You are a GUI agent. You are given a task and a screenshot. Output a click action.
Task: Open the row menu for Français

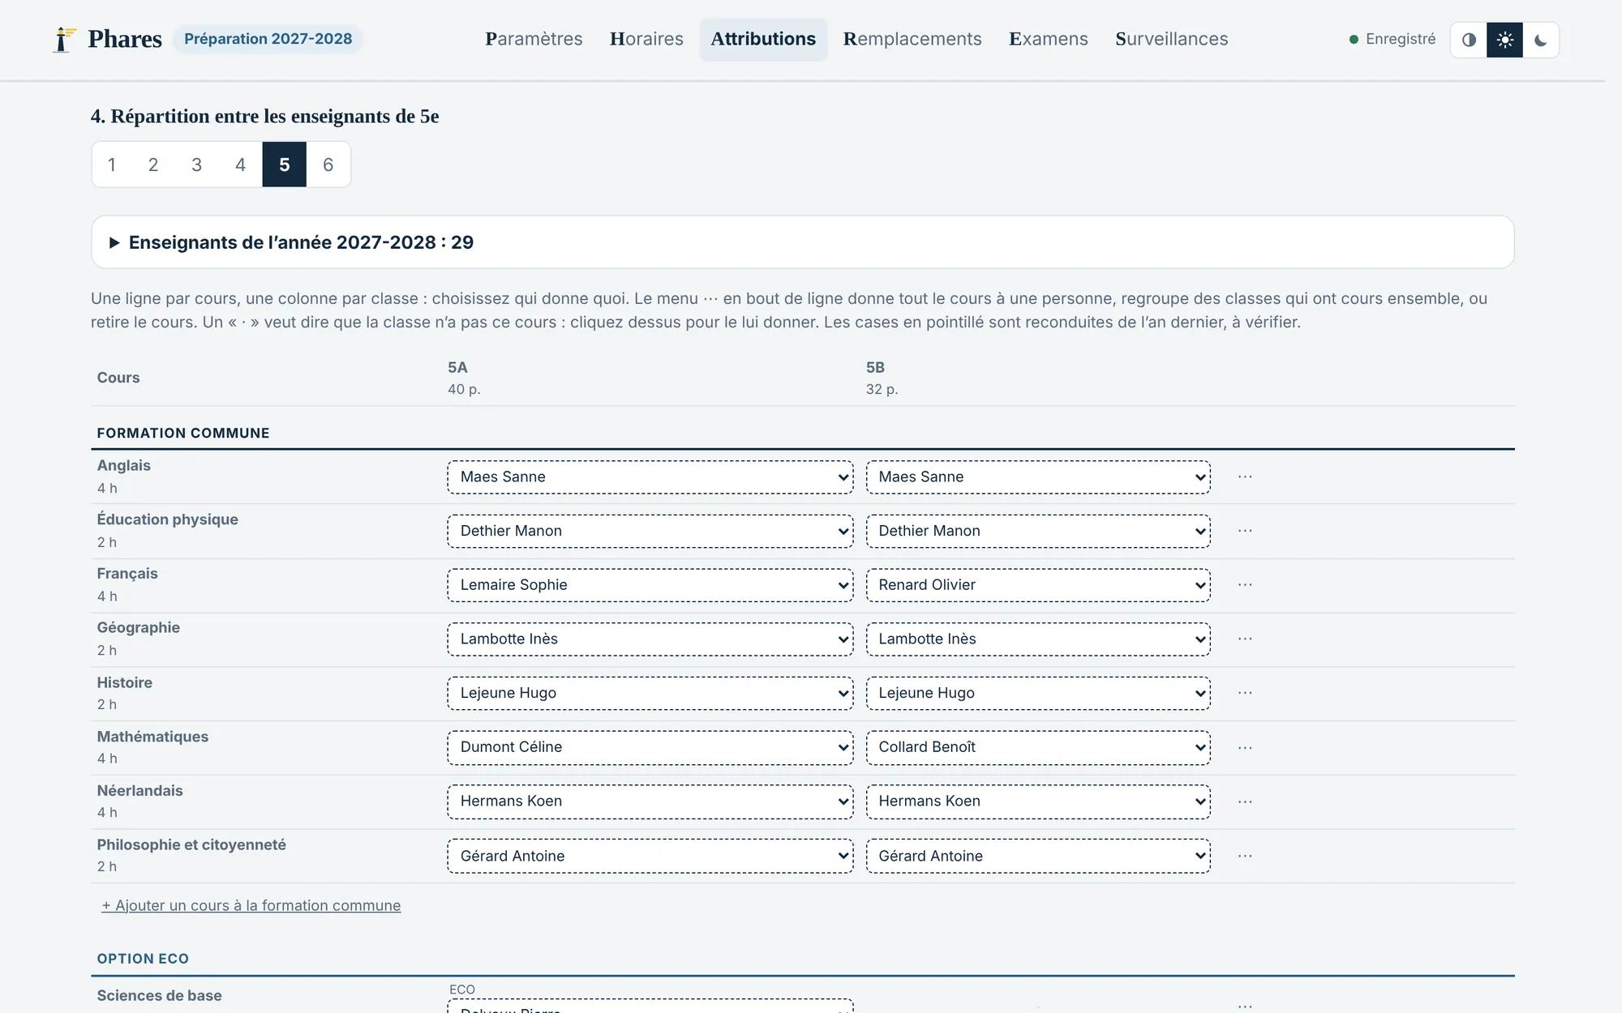point(1245,585)
